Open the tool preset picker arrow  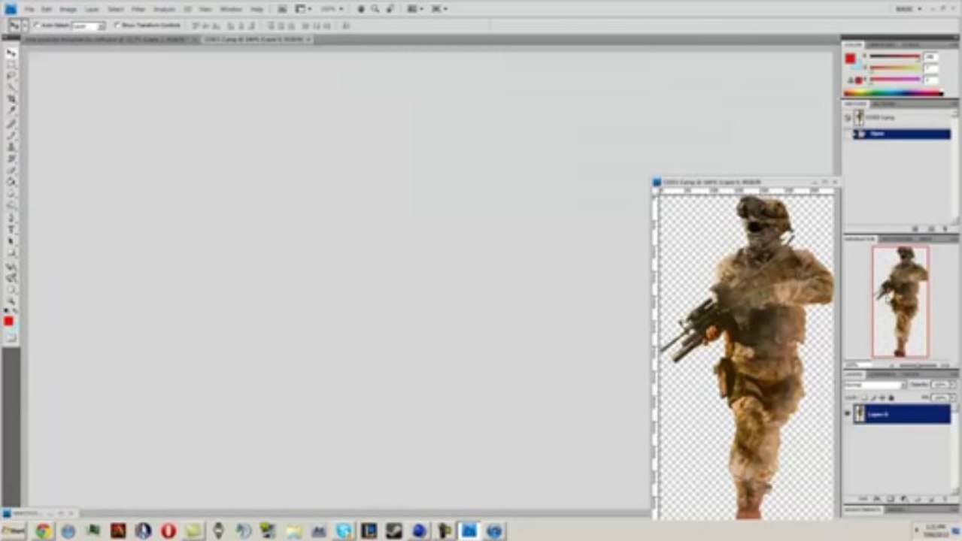[25, 26]
